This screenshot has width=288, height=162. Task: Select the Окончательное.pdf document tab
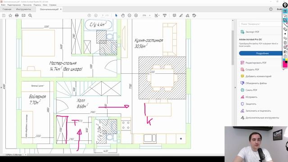point(49,9)
